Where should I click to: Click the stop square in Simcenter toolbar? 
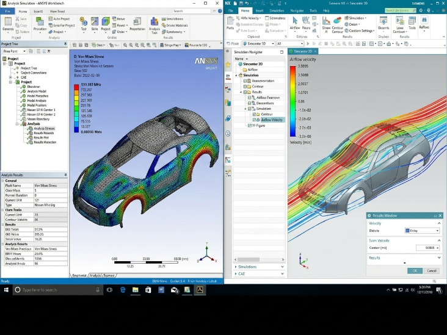coord(326,43)
